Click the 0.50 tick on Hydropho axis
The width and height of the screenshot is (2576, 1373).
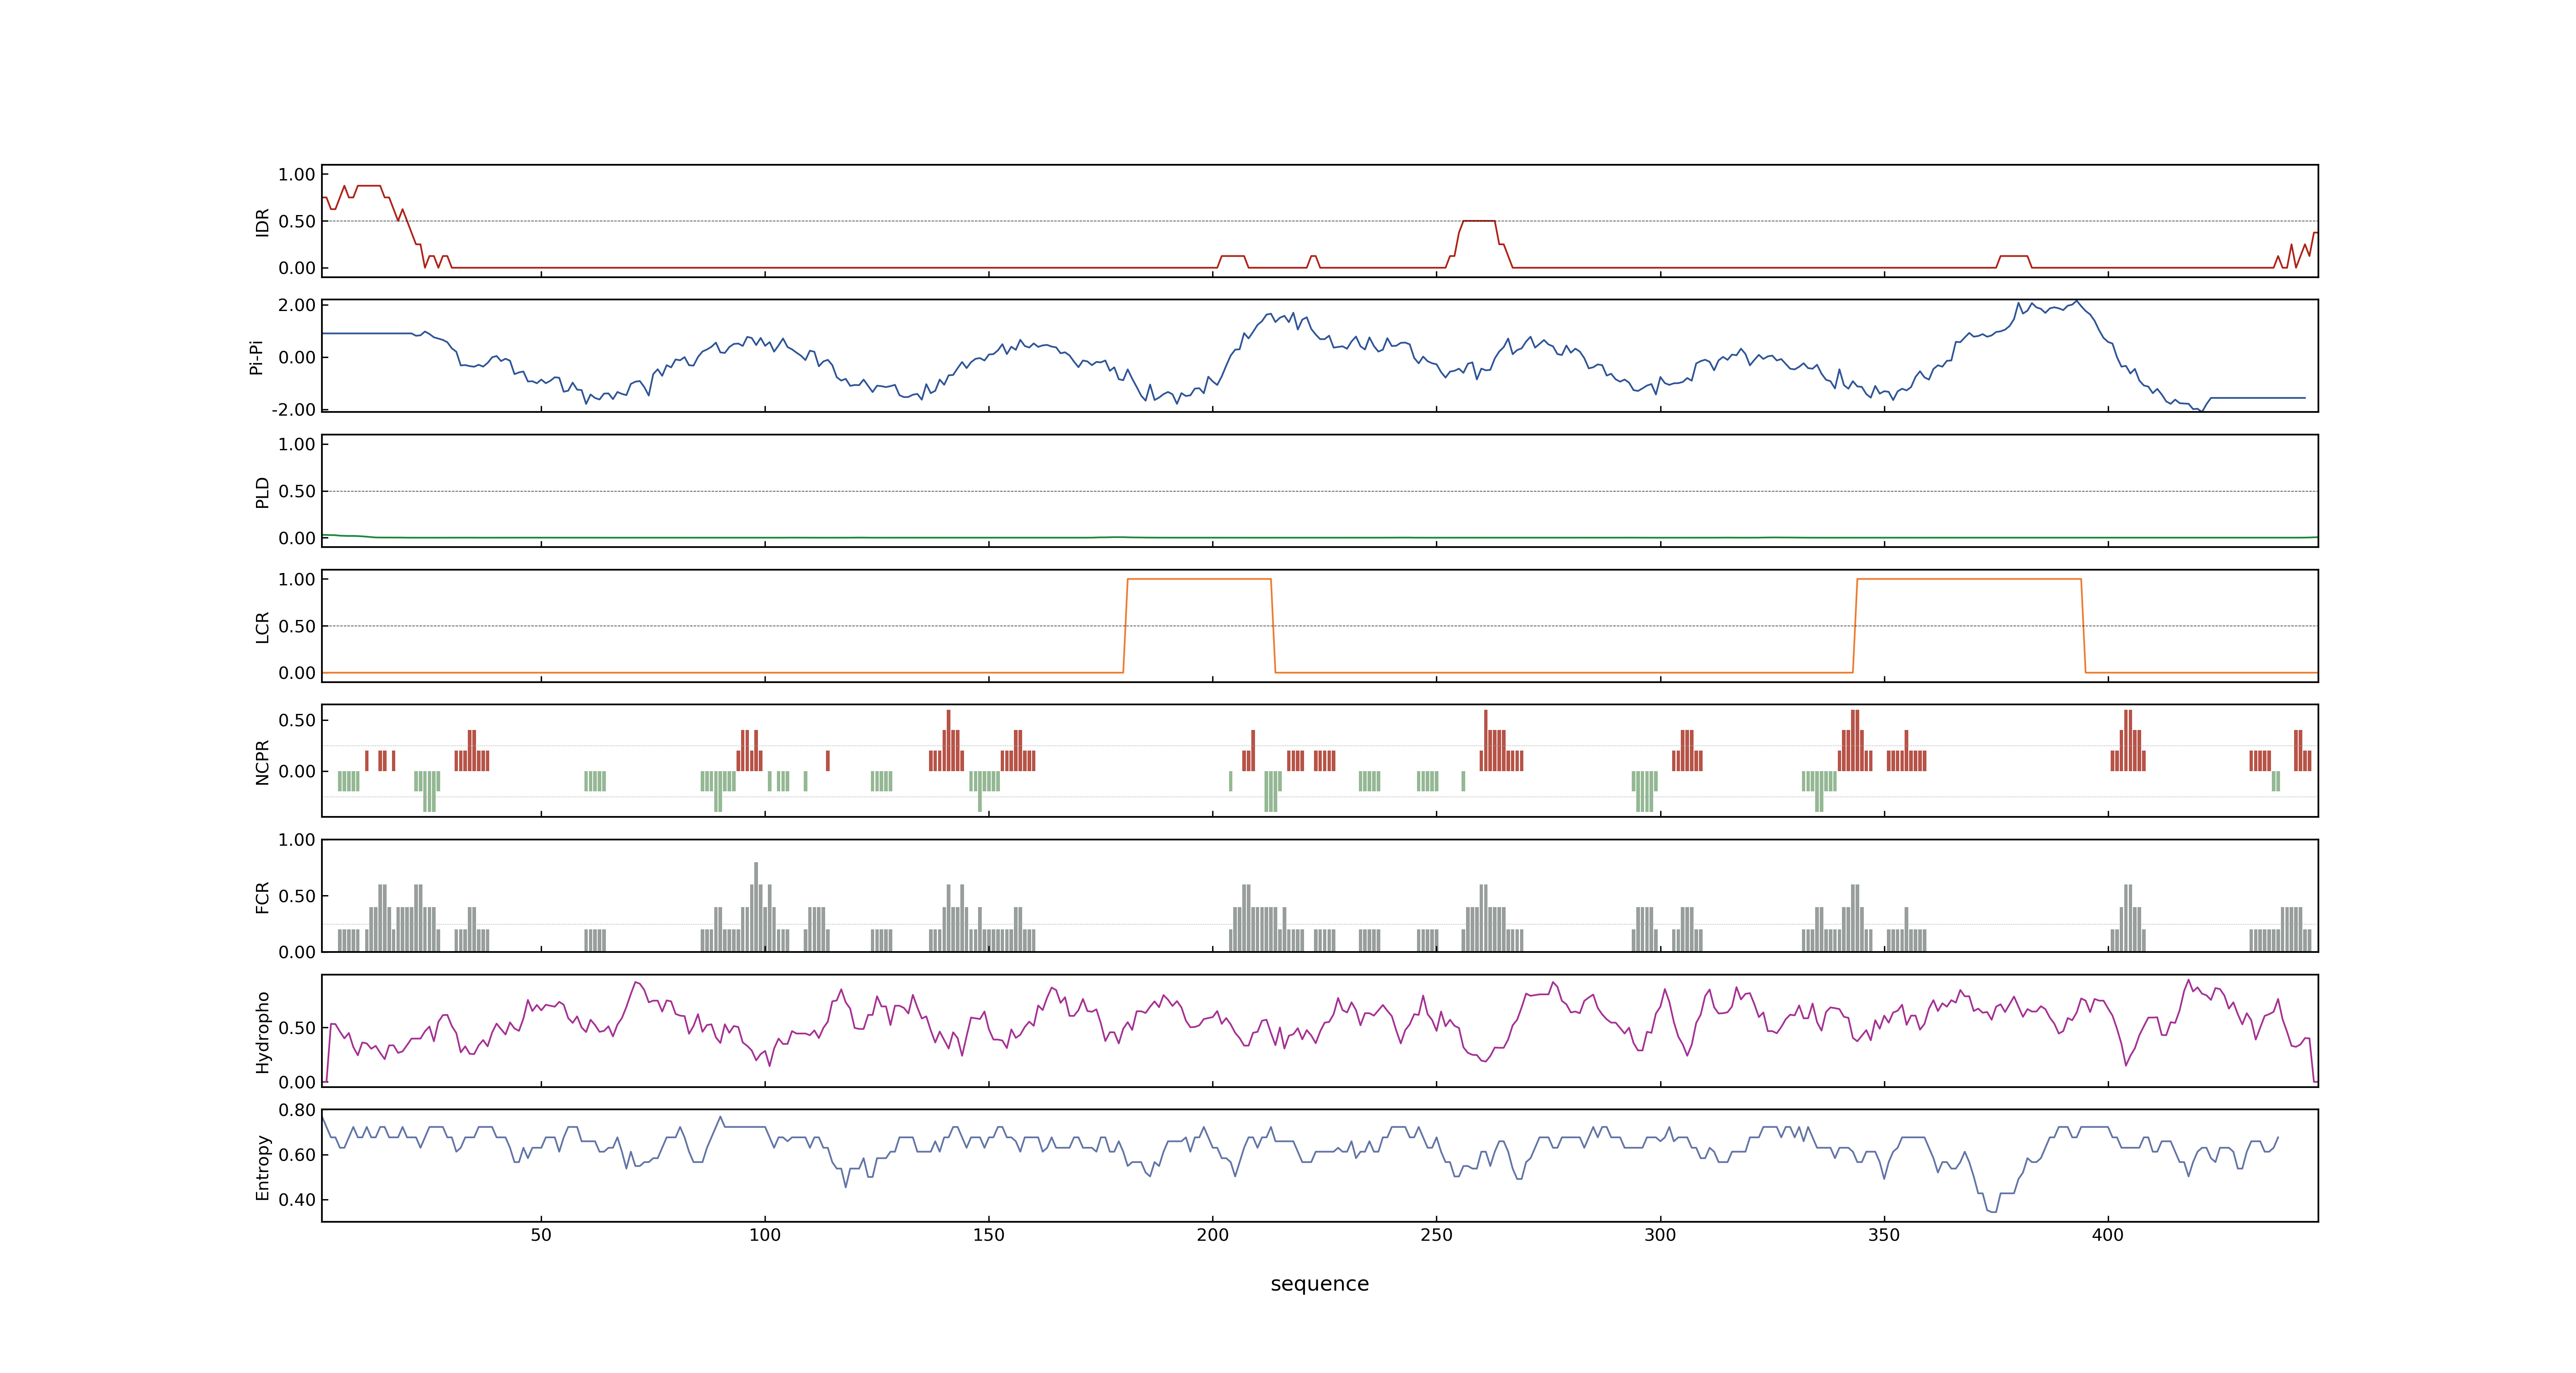click(x=297, y=1028)
